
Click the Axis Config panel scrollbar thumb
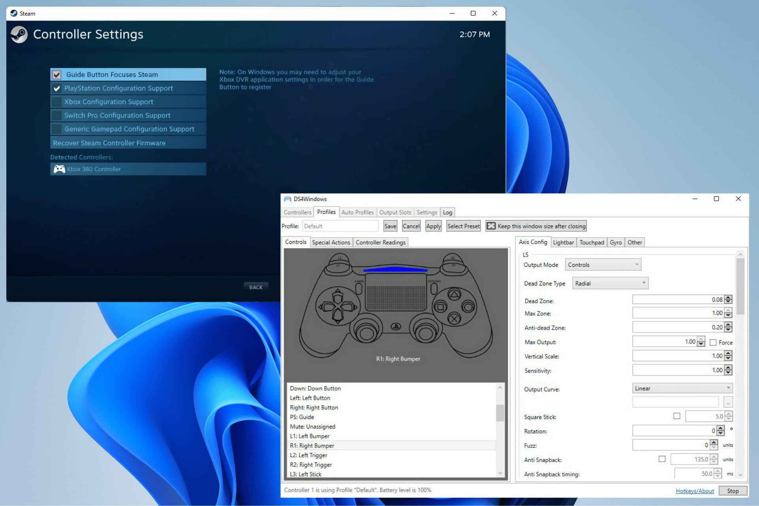coord(740,287)
